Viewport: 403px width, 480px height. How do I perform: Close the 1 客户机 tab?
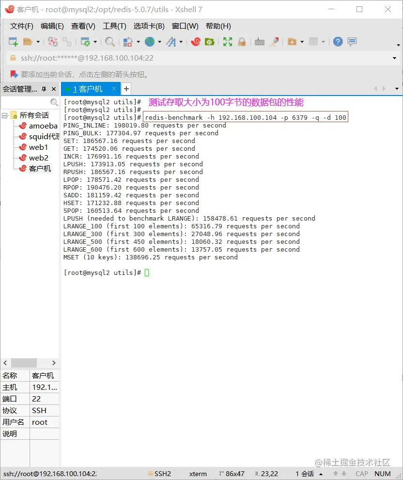point(114,88)
